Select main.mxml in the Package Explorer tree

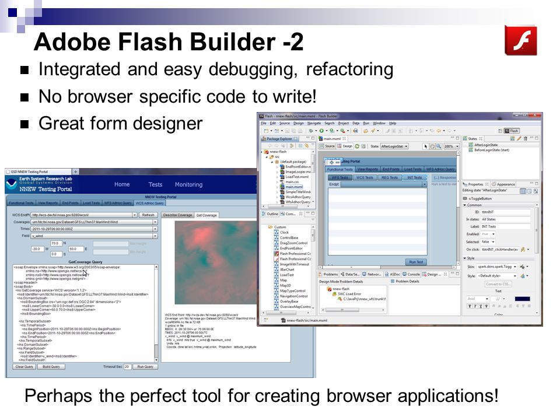pos(292,187)
